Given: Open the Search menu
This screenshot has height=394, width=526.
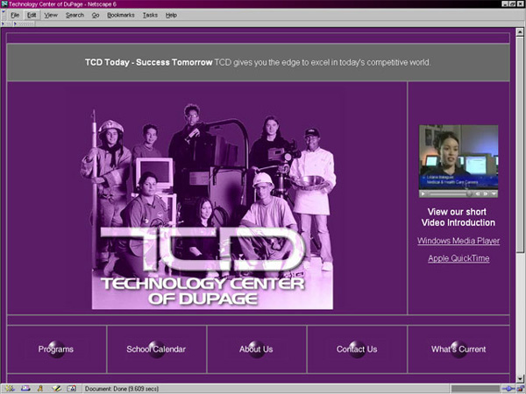Looking at the screenshot, I should click(x=75, y=15).
